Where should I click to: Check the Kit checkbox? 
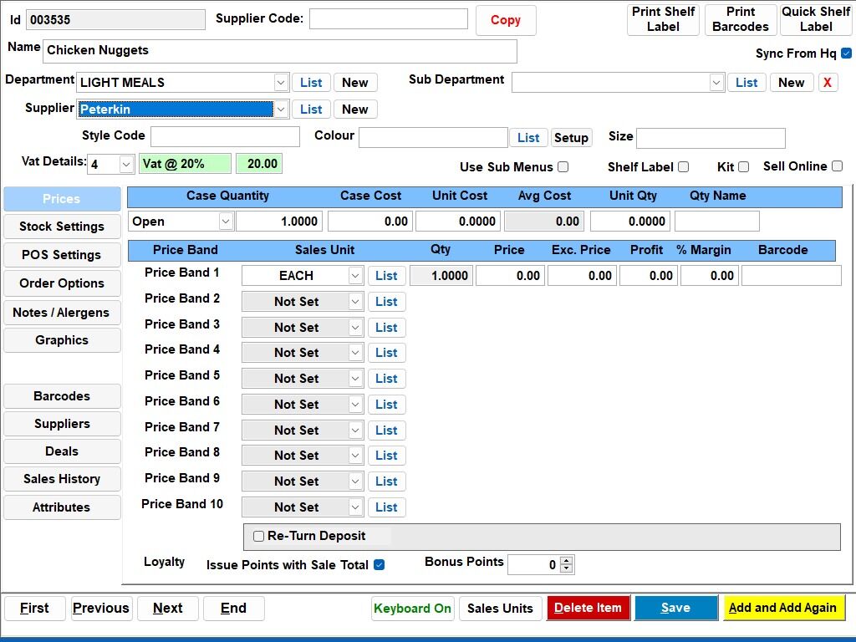point(743,166)
